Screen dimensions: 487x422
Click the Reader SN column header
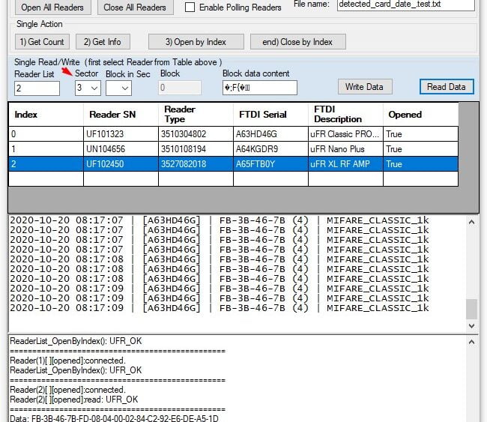pyautogui.click(x=121, y=115)
